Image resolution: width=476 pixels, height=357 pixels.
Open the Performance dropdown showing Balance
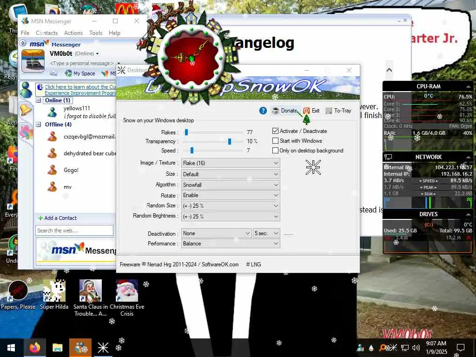231,244
